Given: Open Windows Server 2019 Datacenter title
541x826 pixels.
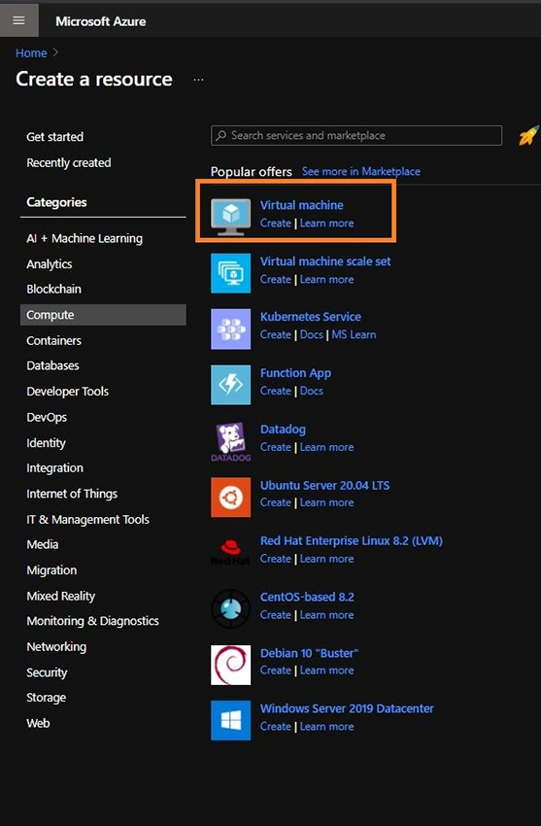Looking at the screenshot, I should tap(347, 709).
